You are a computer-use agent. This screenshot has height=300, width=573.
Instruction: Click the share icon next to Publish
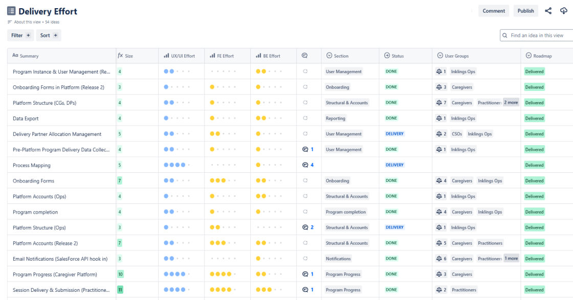[548, 11]
